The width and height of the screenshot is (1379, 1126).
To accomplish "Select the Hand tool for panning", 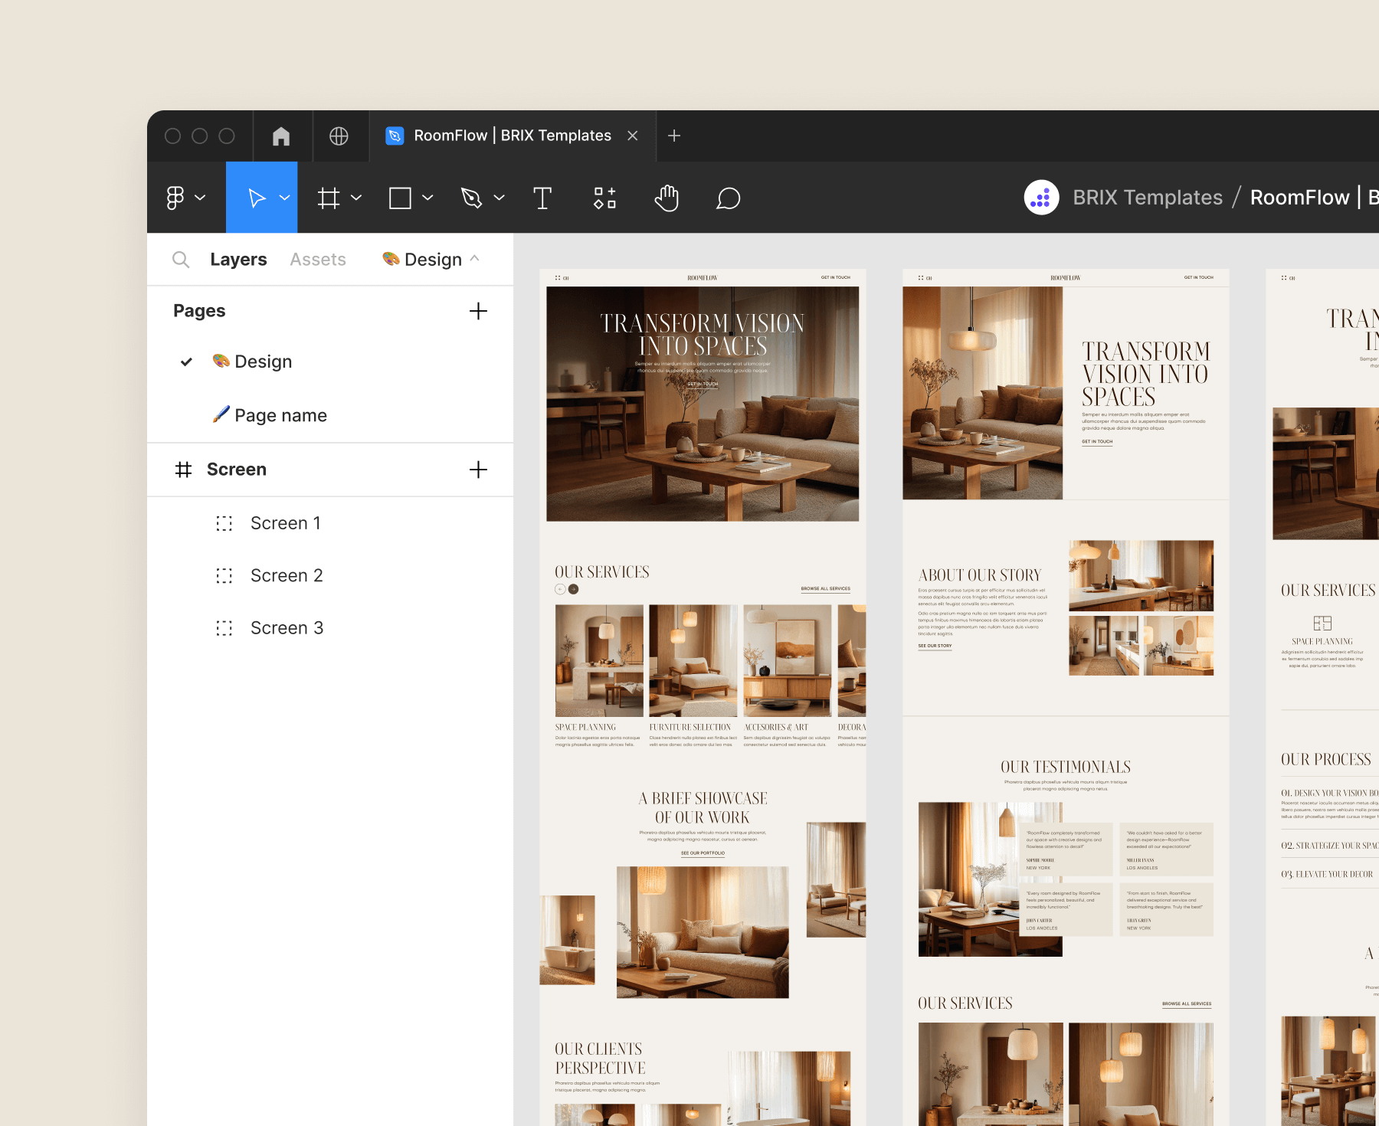I will pyautogui.click(x=666, y=198).
